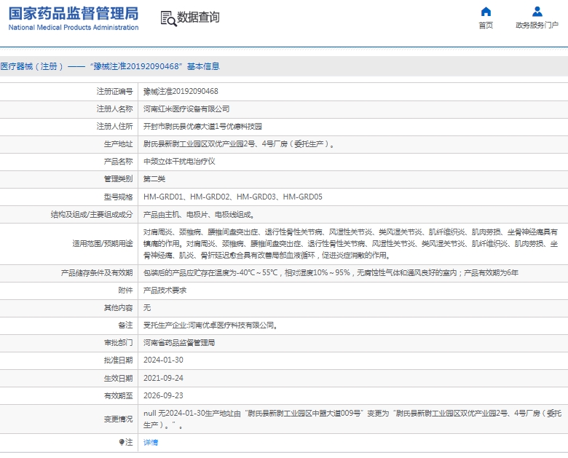The width and height of the screenshot is (568, 458).
Task: Click the 生产地址 row label
Action: click(119, 144)
